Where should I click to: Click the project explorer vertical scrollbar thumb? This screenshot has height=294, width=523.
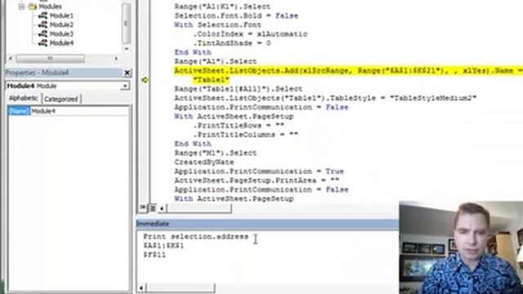(x=126, y=24)
